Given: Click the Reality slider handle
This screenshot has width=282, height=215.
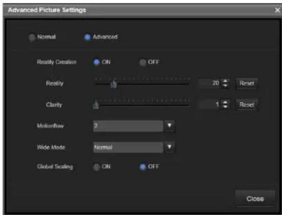Looking at the screenshot, I should click(x=114, y=84).
